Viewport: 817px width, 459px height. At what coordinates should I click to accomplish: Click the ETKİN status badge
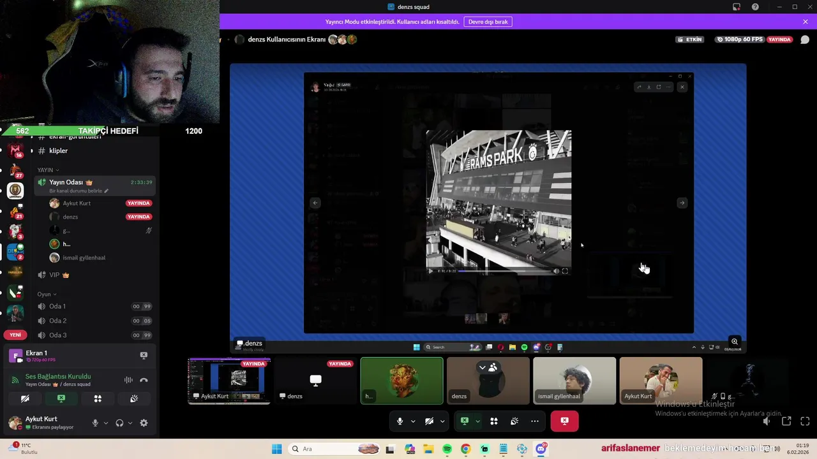point(691,40)
